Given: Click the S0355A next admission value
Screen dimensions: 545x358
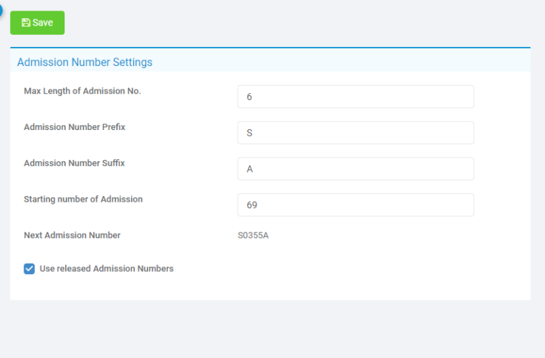Looking at the screenshot, I should click(x=253, y=235).
